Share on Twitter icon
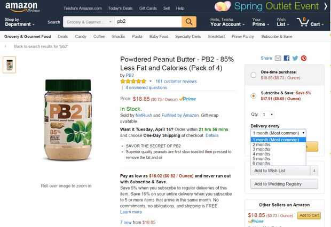This screenshot has height=227, width=331. tap(295, 58)
